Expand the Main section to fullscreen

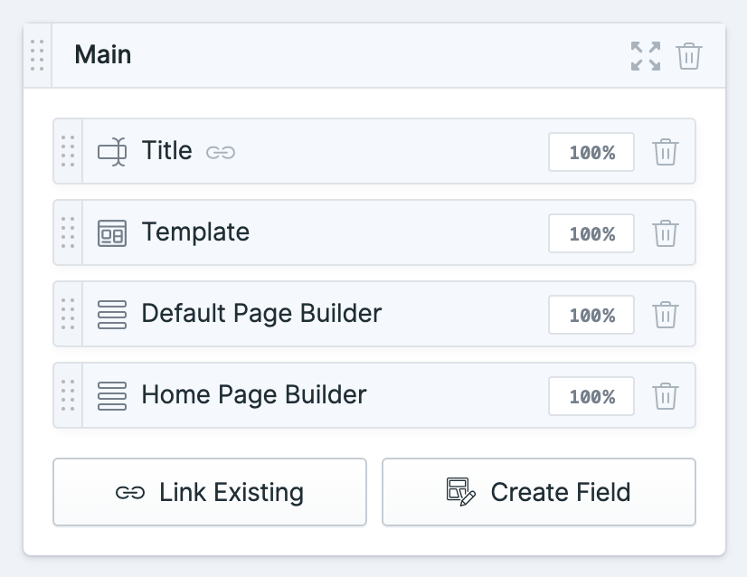[x=645, y=55]
